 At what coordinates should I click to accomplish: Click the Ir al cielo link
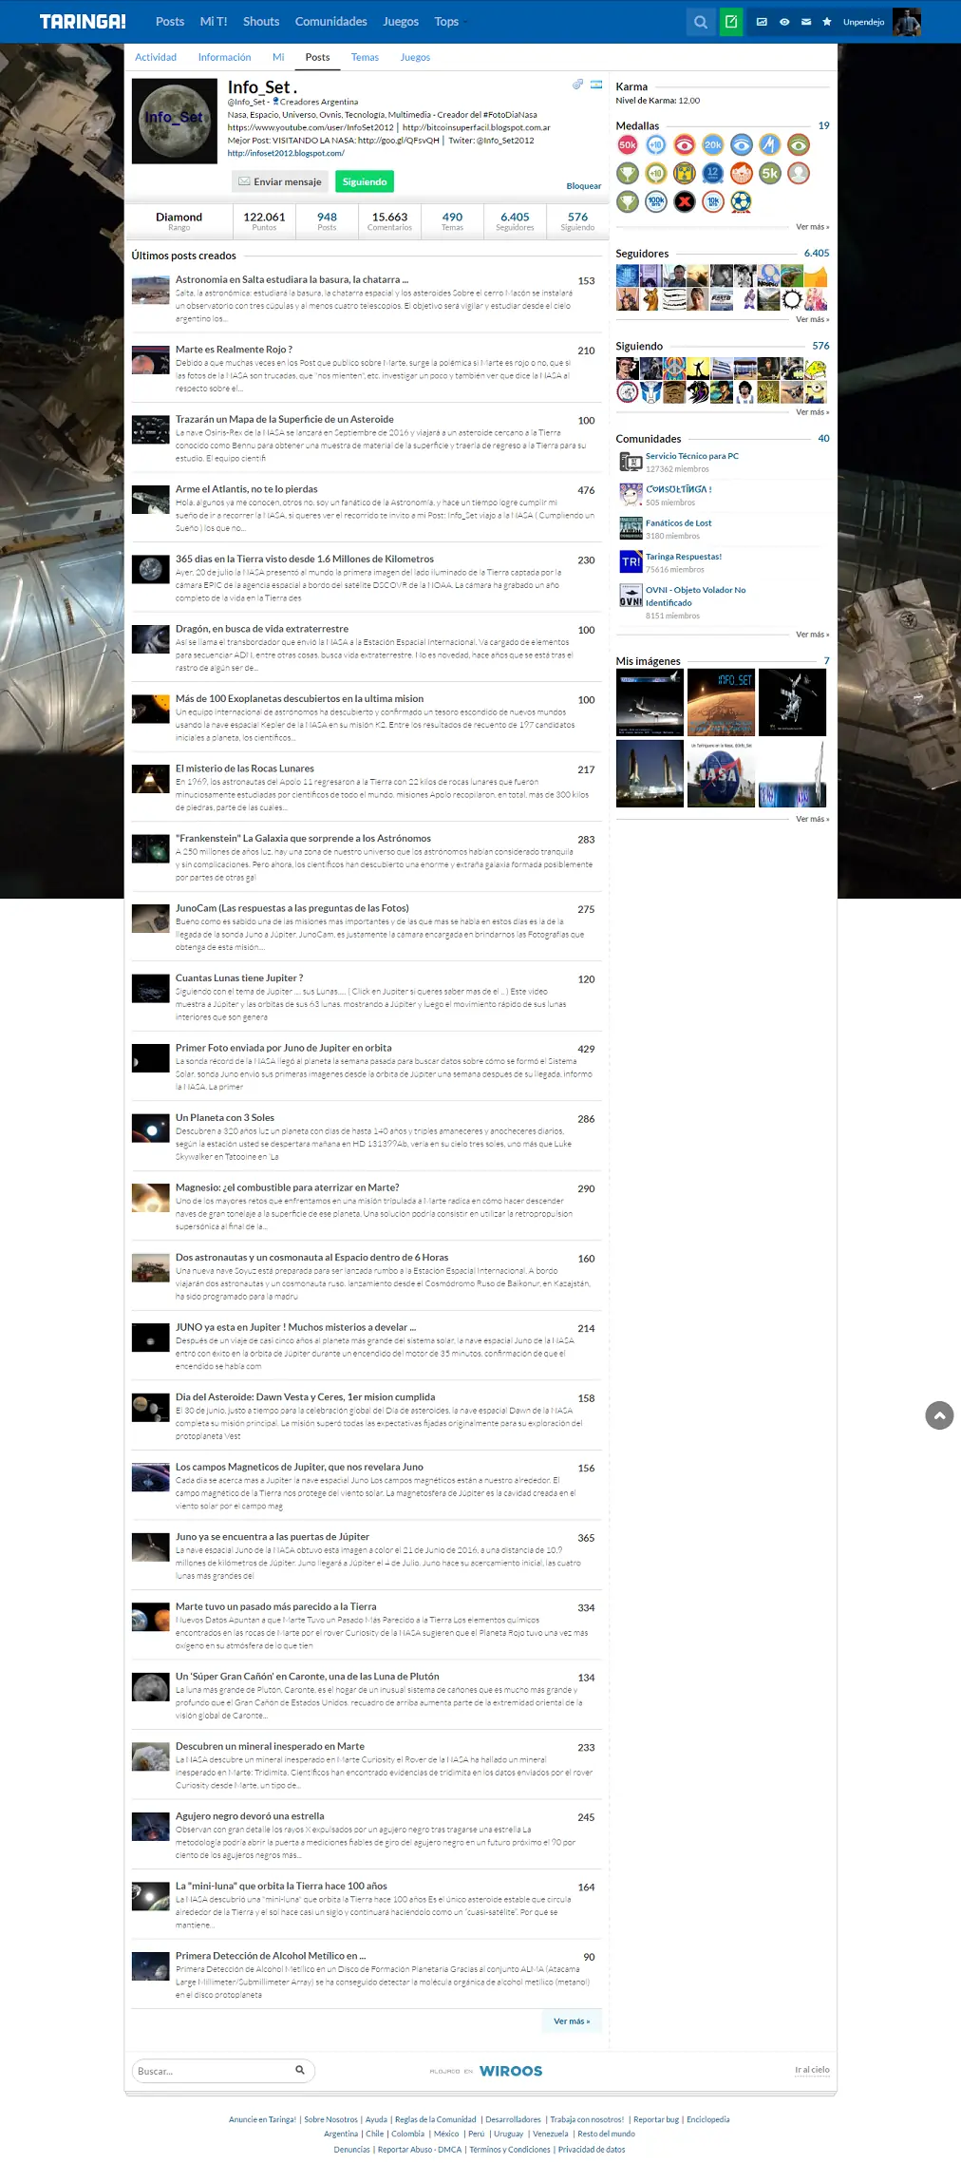coord(812,2070)
